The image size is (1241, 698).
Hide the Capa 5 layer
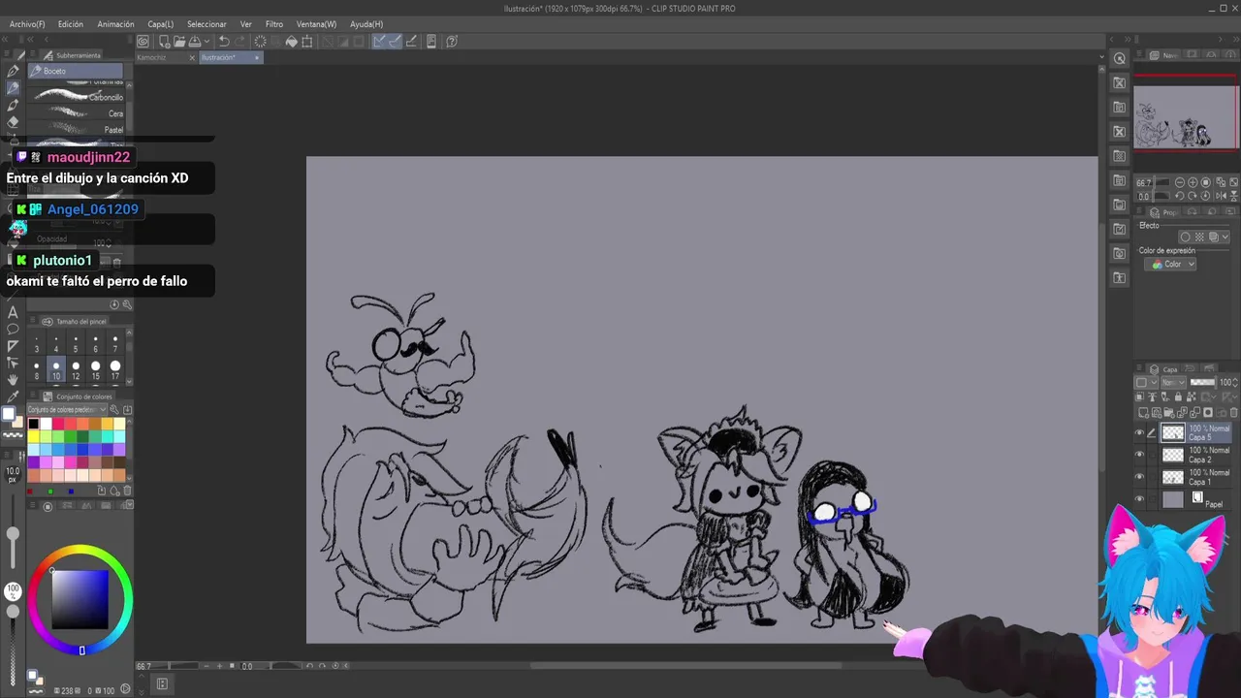[1139, 432]
